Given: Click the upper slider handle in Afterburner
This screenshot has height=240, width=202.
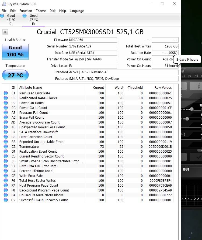Looking at the screenshot, I should [191, 109].
